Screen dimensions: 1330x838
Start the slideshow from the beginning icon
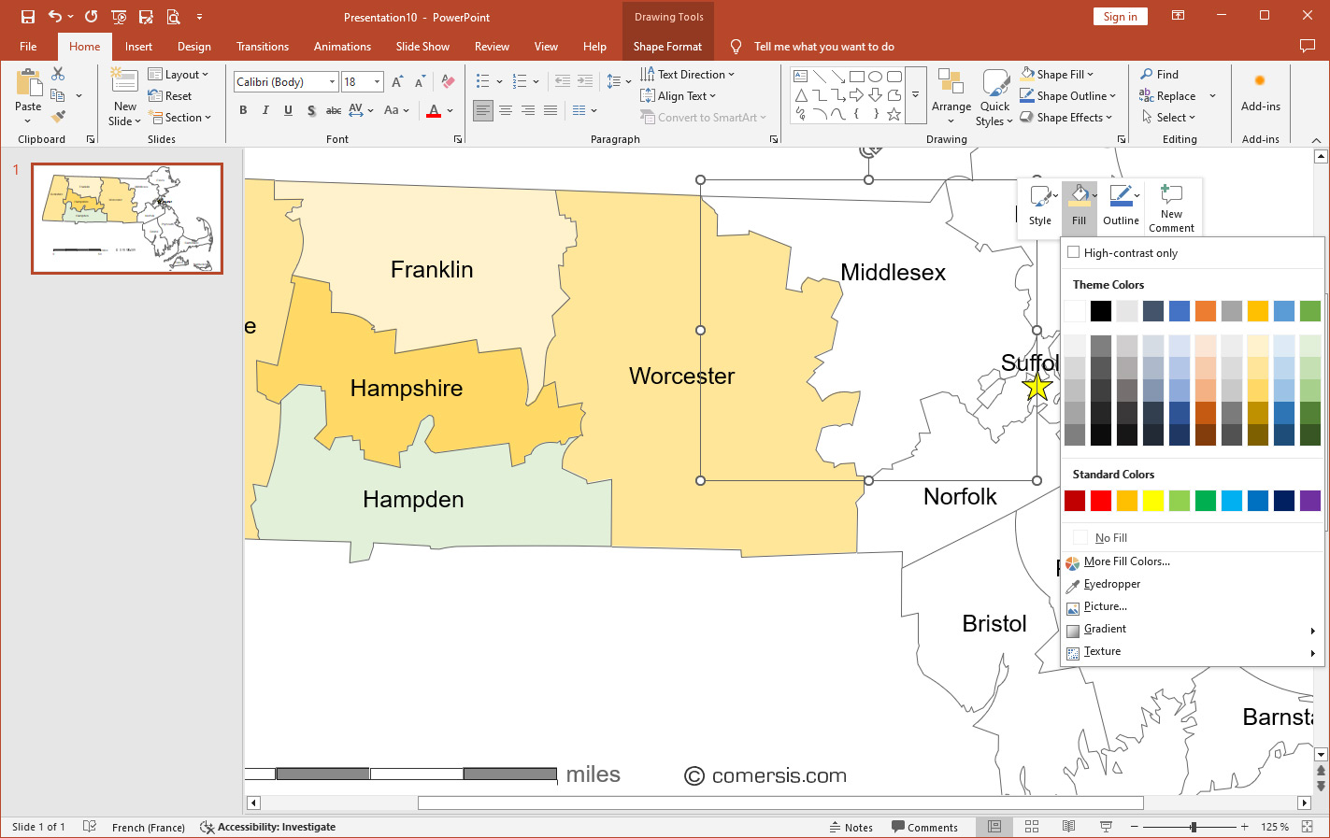[119, 17]
